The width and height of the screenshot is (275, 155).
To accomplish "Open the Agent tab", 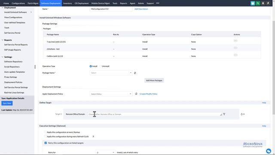I will [132, 3].
